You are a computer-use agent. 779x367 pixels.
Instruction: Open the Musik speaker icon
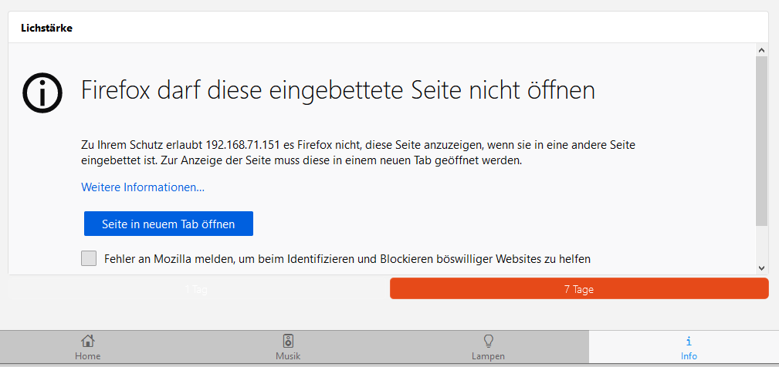pos(288,341)
